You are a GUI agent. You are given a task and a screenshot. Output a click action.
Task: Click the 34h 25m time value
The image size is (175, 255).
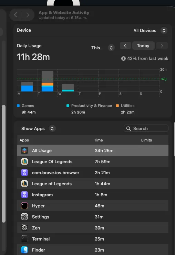104,150
